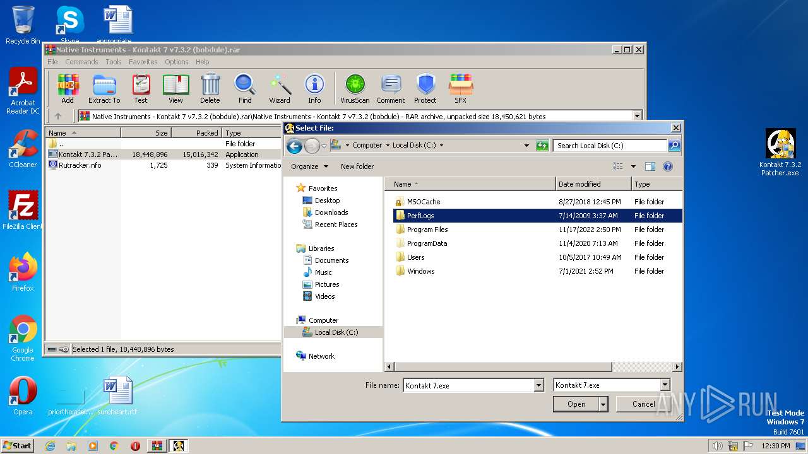
Task: Open the Commands menu
Action: point(81,62)
